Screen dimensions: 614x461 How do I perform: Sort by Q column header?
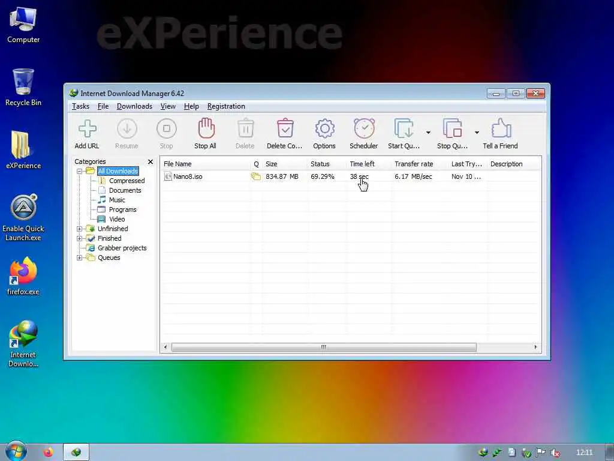tap(256, 164)
